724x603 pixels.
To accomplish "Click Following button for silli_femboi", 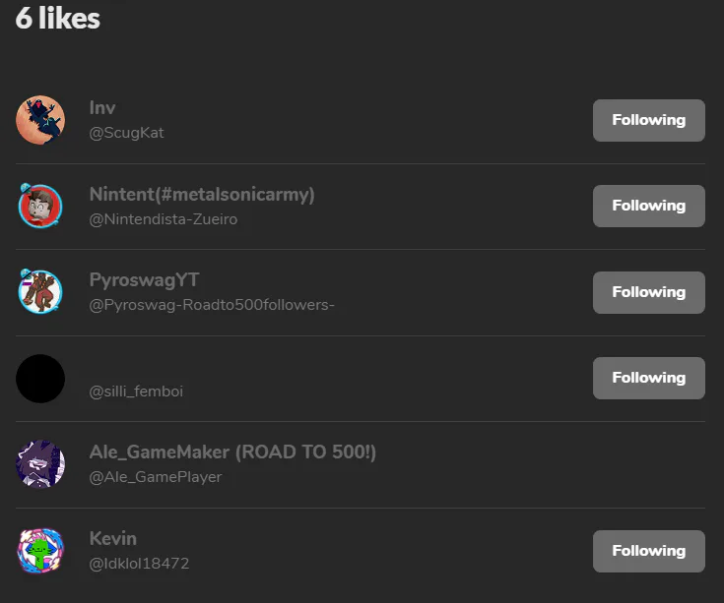I will pyautogui.click(x=649, y=378).
